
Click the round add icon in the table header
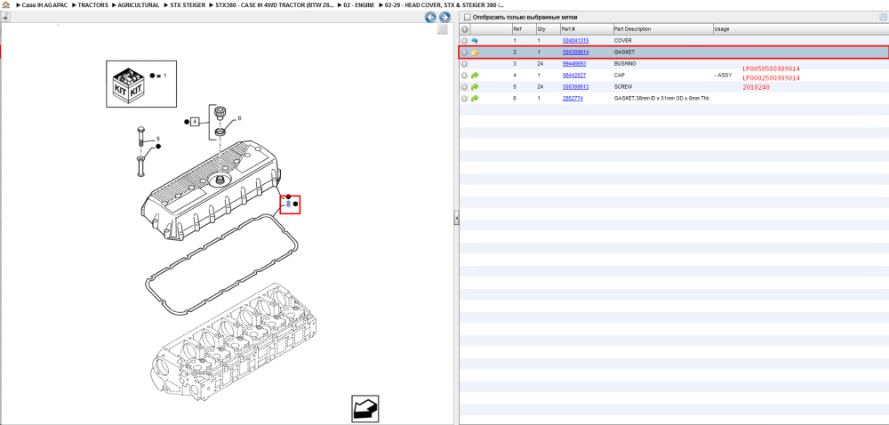pos(464,29)
